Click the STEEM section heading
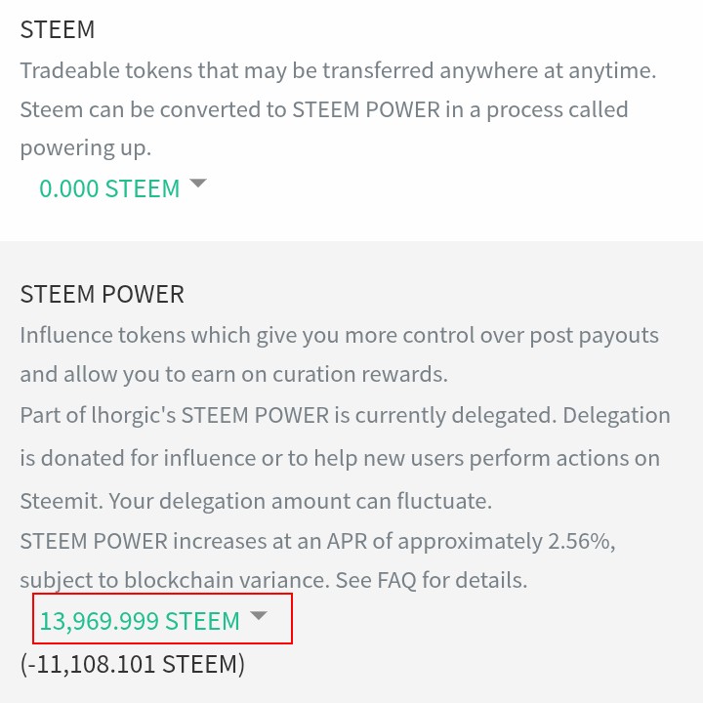Viewport: 703px width, 703px height. (x=58, y=29)
